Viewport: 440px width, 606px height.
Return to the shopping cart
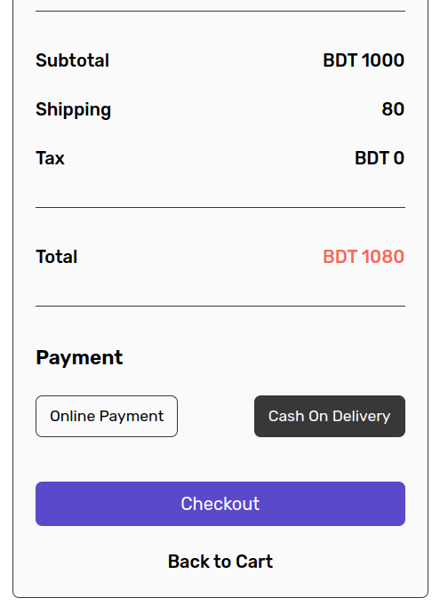click(220, 562)
